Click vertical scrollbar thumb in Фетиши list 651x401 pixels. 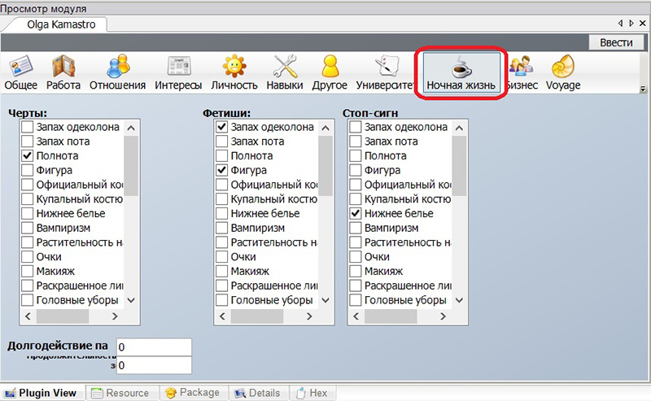tap(326, 166)
